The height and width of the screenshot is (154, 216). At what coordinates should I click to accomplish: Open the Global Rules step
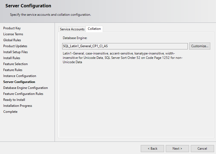pos(12,40)
